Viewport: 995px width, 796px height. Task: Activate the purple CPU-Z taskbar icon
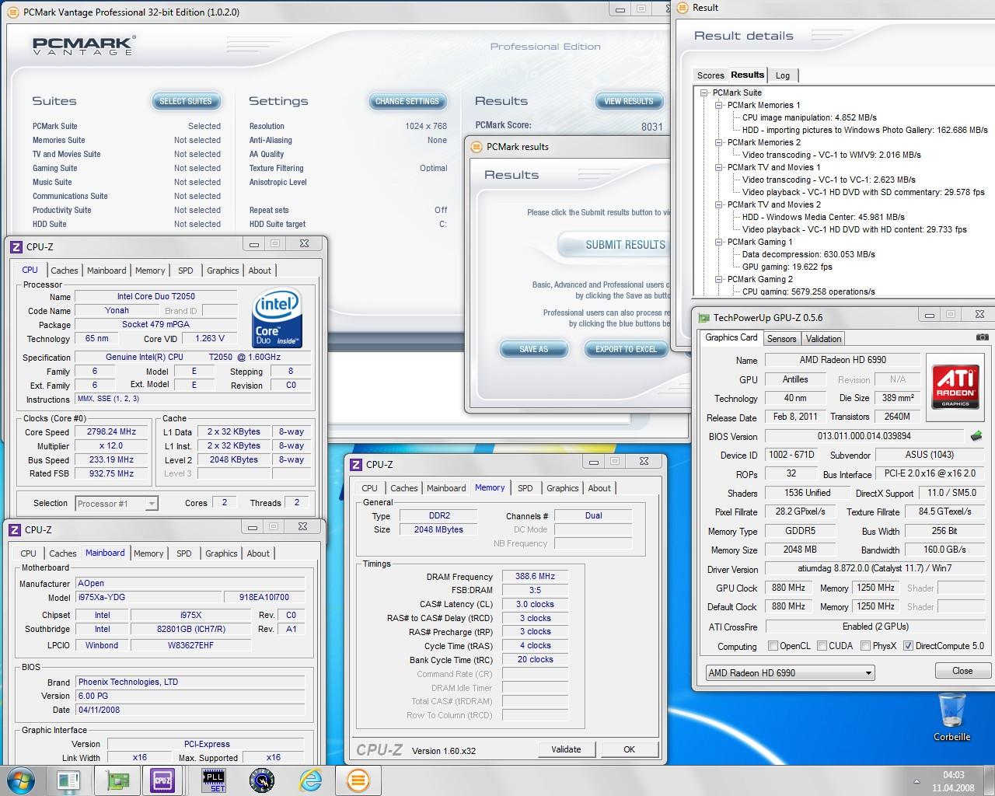(x=162, y=780)
